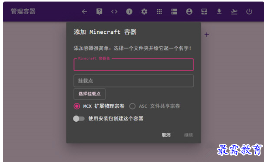Click the 取消 button
The height and width of the screenshot is (162, 265).
point(166,135)
